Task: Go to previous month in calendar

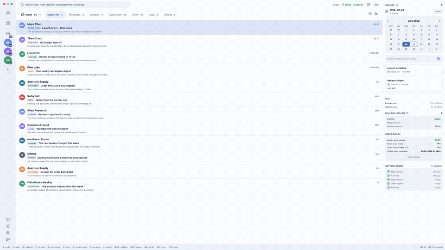Action: (388, 21)
